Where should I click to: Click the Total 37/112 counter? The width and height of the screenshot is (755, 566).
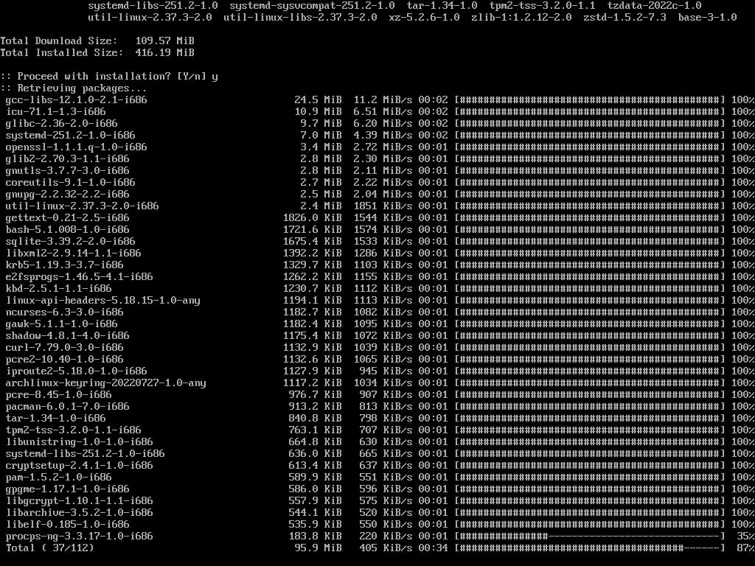49,548
